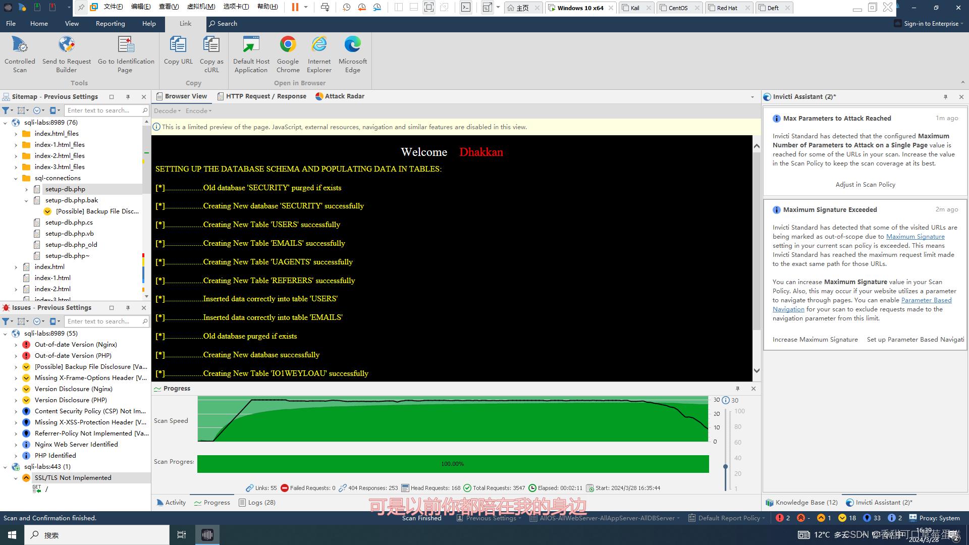Open the Decode dropdown
Image resolution: width=969 pixels, height=545 pixels.
167,111
